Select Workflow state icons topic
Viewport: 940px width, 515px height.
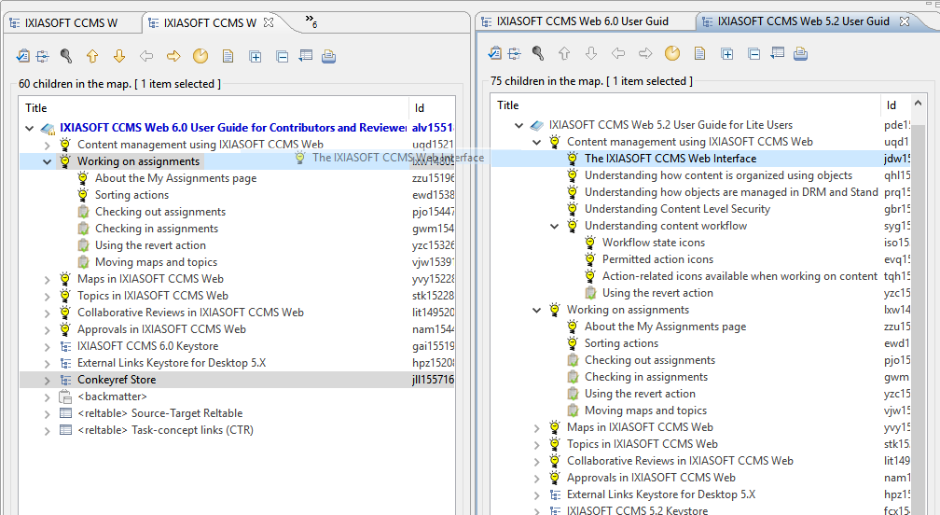tap(654, 243)
